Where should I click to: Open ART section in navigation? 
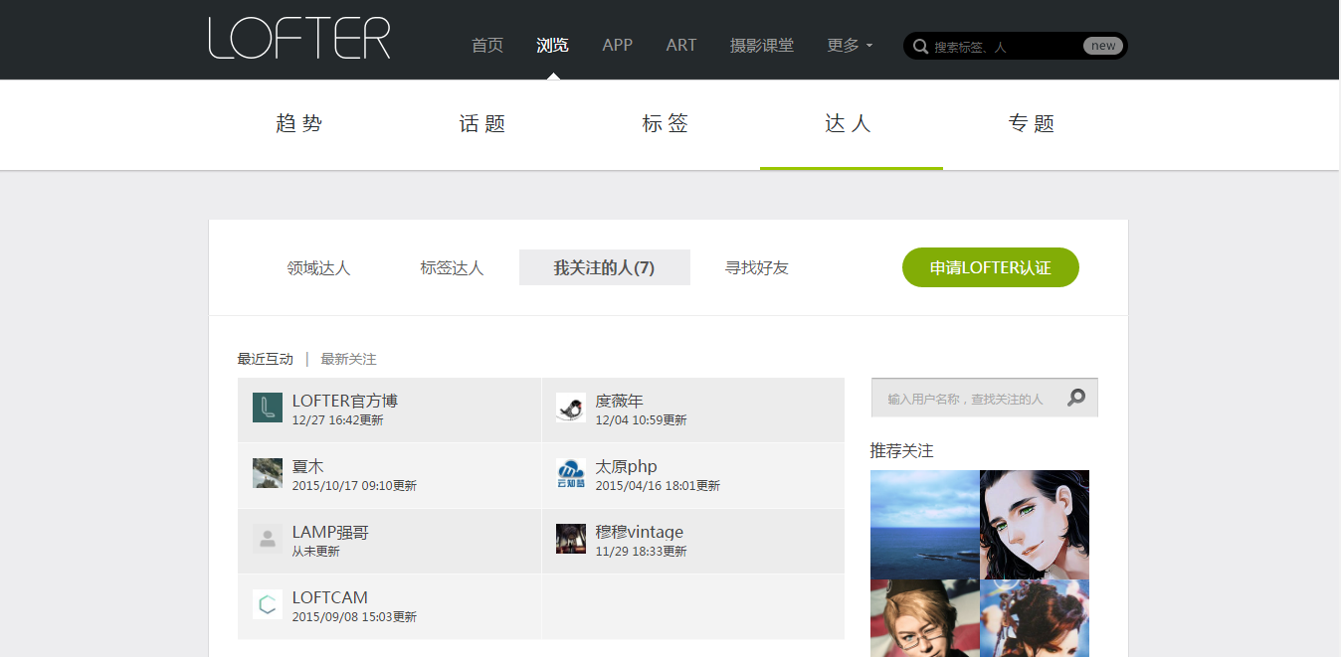pyautogui.click(x=681, y=46)
